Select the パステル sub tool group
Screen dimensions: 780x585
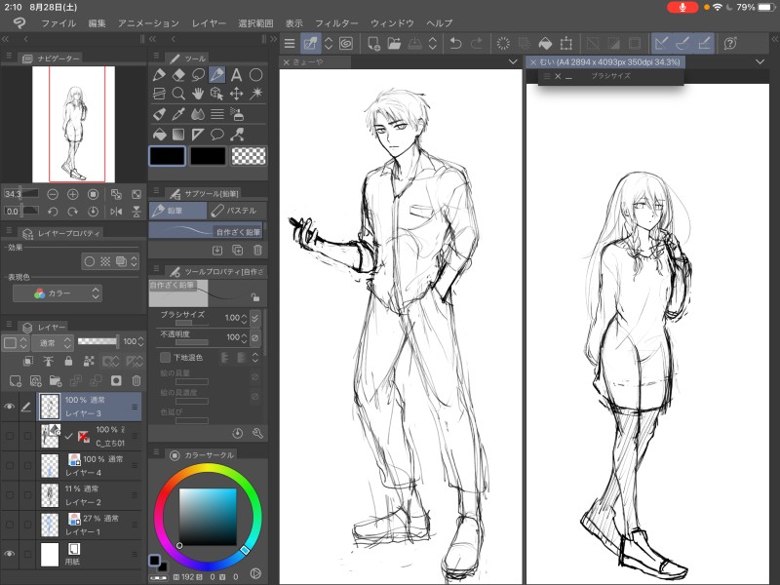click(x=236, y=210)
